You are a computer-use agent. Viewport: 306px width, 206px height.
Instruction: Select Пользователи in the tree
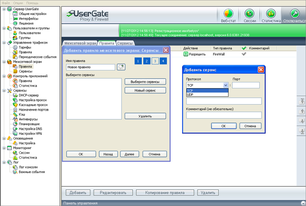click(30, 33)
